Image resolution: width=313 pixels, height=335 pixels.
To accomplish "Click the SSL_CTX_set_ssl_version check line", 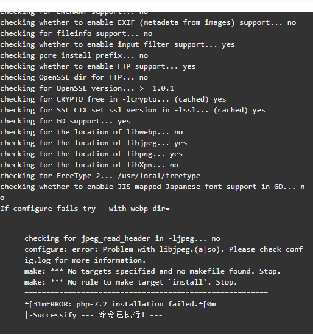I will (x=133, y=110).
